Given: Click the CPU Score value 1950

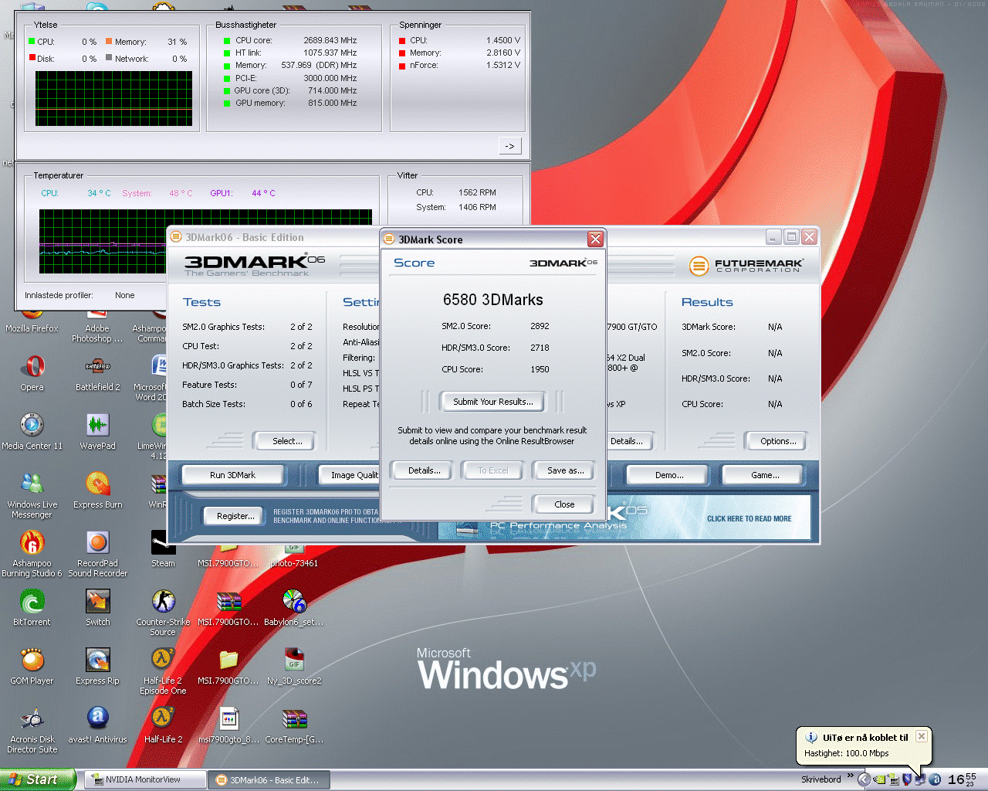Looking at the screenshot, I should click(x=540, y=369).
